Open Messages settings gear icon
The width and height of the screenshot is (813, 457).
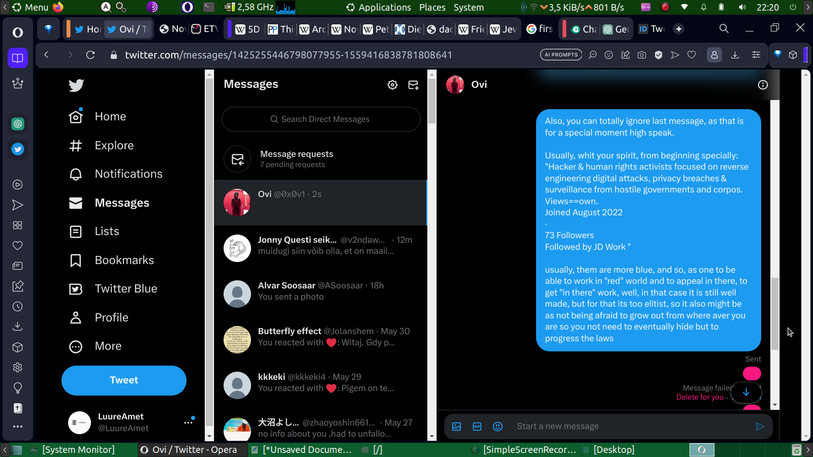[x=392, y=85]
